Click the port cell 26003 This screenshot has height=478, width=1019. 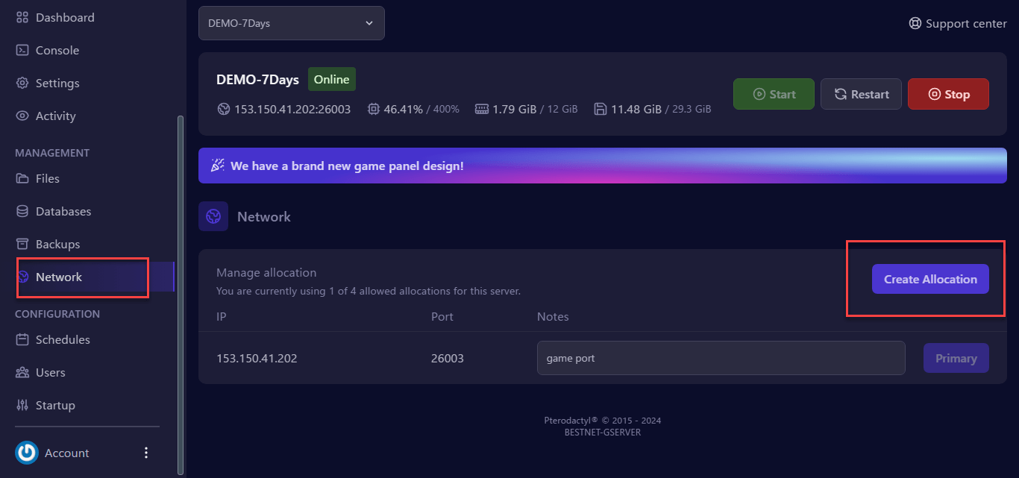tap(448, 358)
